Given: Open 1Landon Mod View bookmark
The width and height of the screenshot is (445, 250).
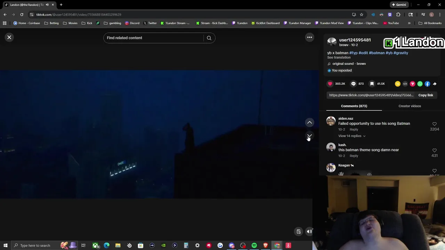Looking at the screenshot, I should tap(330, 23).
